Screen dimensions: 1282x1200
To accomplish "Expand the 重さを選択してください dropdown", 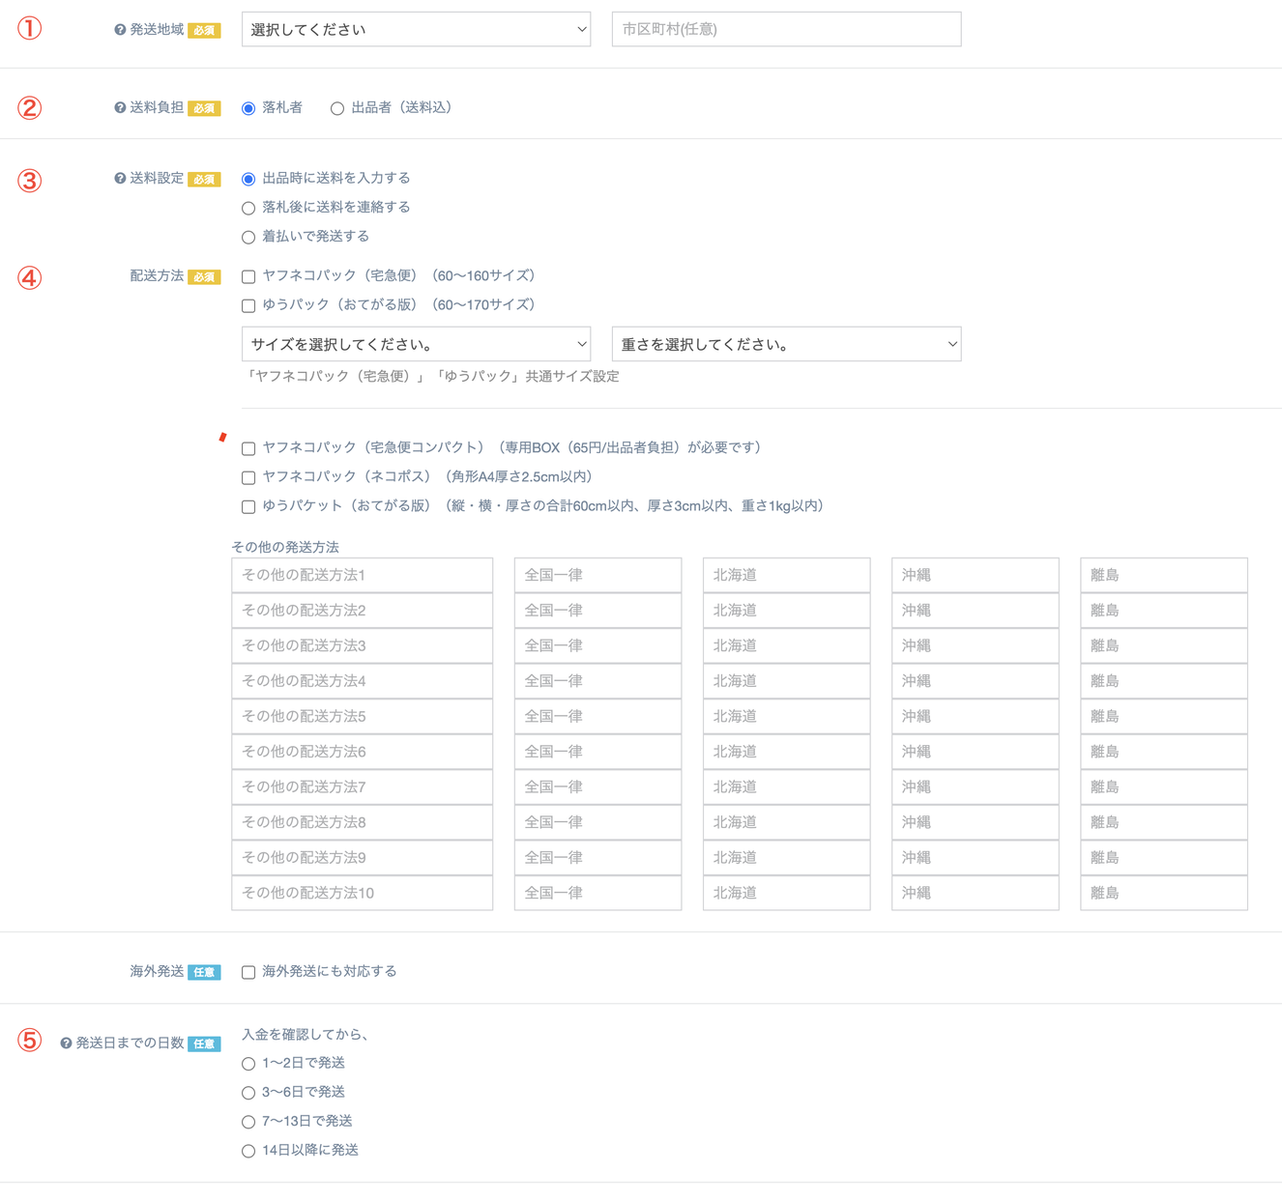I will tap(786, 344).
